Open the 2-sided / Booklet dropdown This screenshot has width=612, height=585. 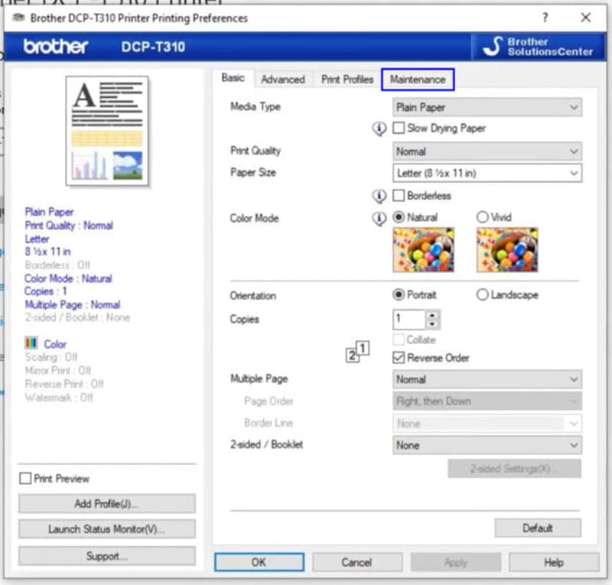coord(487,445)
